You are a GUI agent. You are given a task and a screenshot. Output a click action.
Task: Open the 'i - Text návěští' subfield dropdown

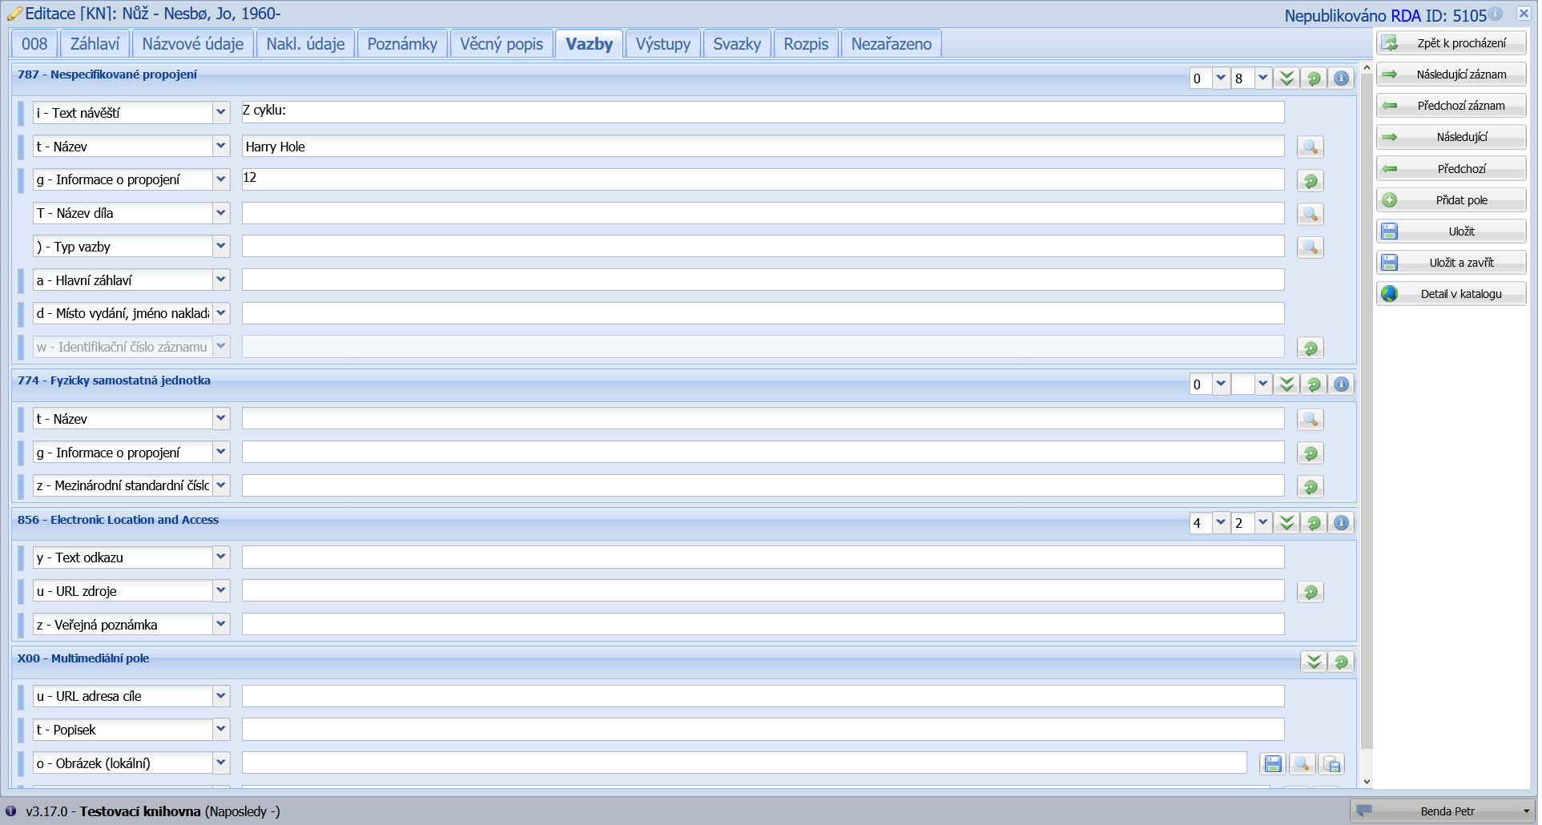click(x=221, y=113)
